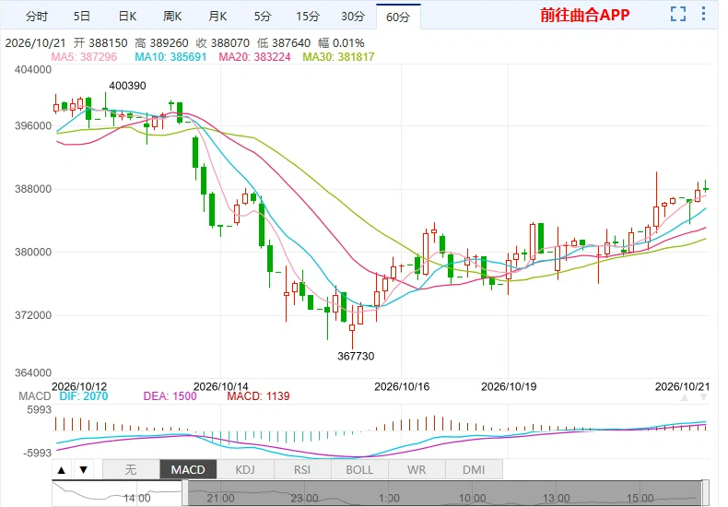Viewport: 728px width, 507px height.
Task: Select the 月K chart tab
Action: [217, 17]
